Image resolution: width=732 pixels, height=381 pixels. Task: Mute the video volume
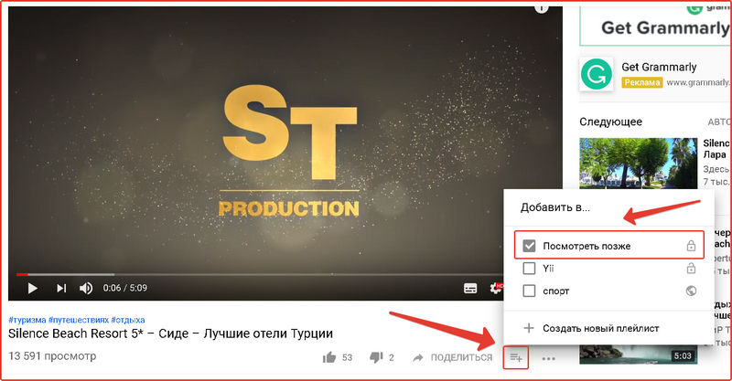[x=85, y=288]
